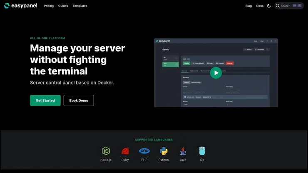This screenshot has width=308, height=173.
Task: Click the Logs button in the demo preview
Action: coord(210,63)
